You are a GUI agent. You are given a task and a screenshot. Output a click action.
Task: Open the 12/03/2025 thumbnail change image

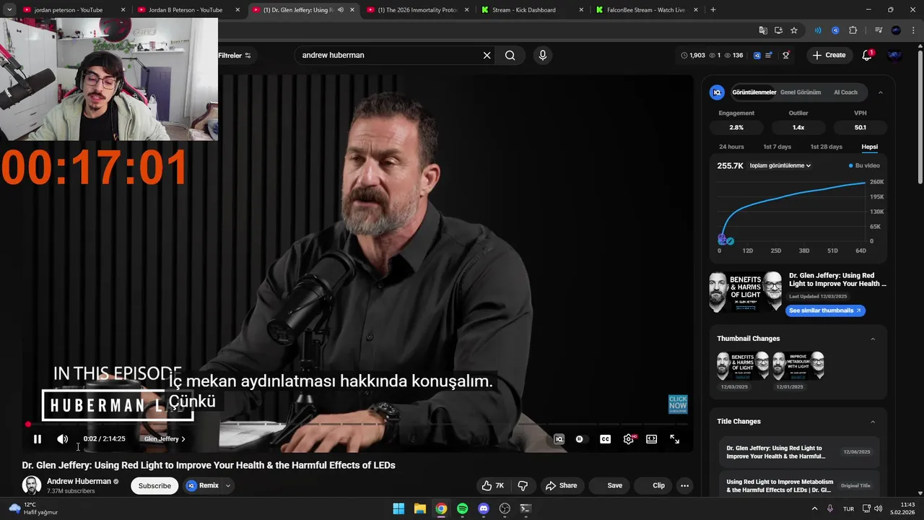743,366
